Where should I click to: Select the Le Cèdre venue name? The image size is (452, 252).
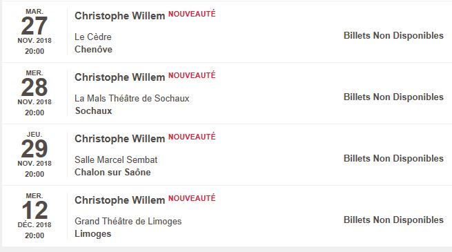point(93,37)
